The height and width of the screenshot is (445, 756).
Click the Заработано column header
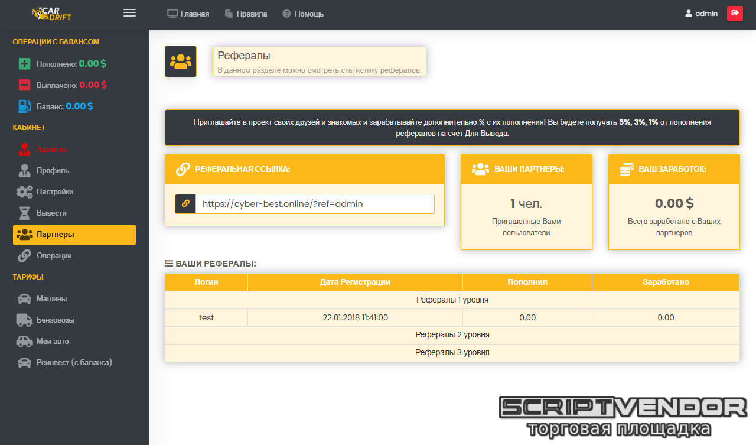coord(666,282)
